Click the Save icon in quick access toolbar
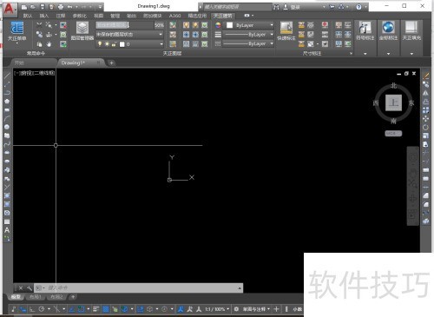 [x=43, y=7]
